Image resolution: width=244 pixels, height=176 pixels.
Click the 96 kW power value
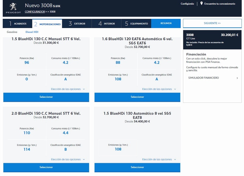pyautogui.click(x=27, y=63)
